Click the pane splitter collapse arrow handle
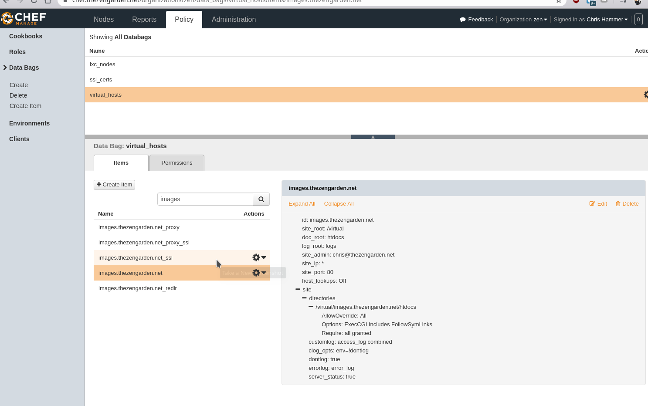Image resolution: width=648 pixels, height=406 pixels. pos(373,137)
